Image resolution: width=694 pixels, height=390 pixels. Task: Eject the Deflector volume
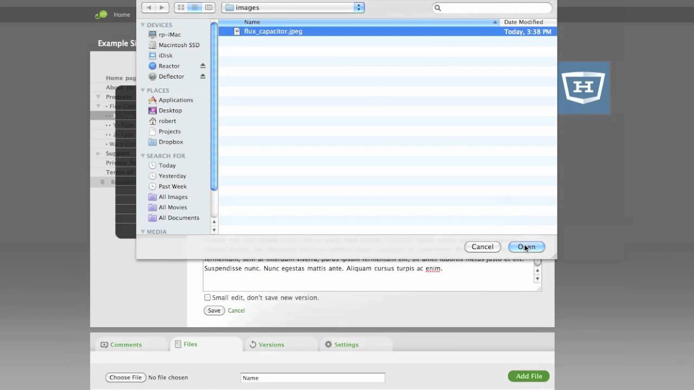(x=203, y=76)
